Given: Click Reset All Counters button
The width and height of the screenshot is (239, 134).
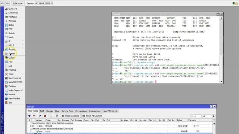Looking at the screenshot, I should (93, 116).
